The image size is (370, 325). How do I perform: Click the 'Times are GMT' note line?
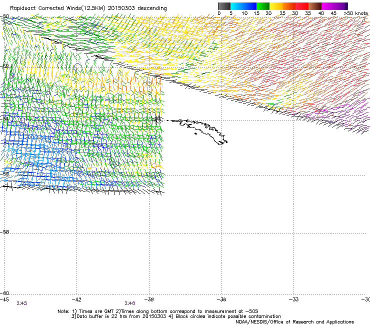coord(158,311)
